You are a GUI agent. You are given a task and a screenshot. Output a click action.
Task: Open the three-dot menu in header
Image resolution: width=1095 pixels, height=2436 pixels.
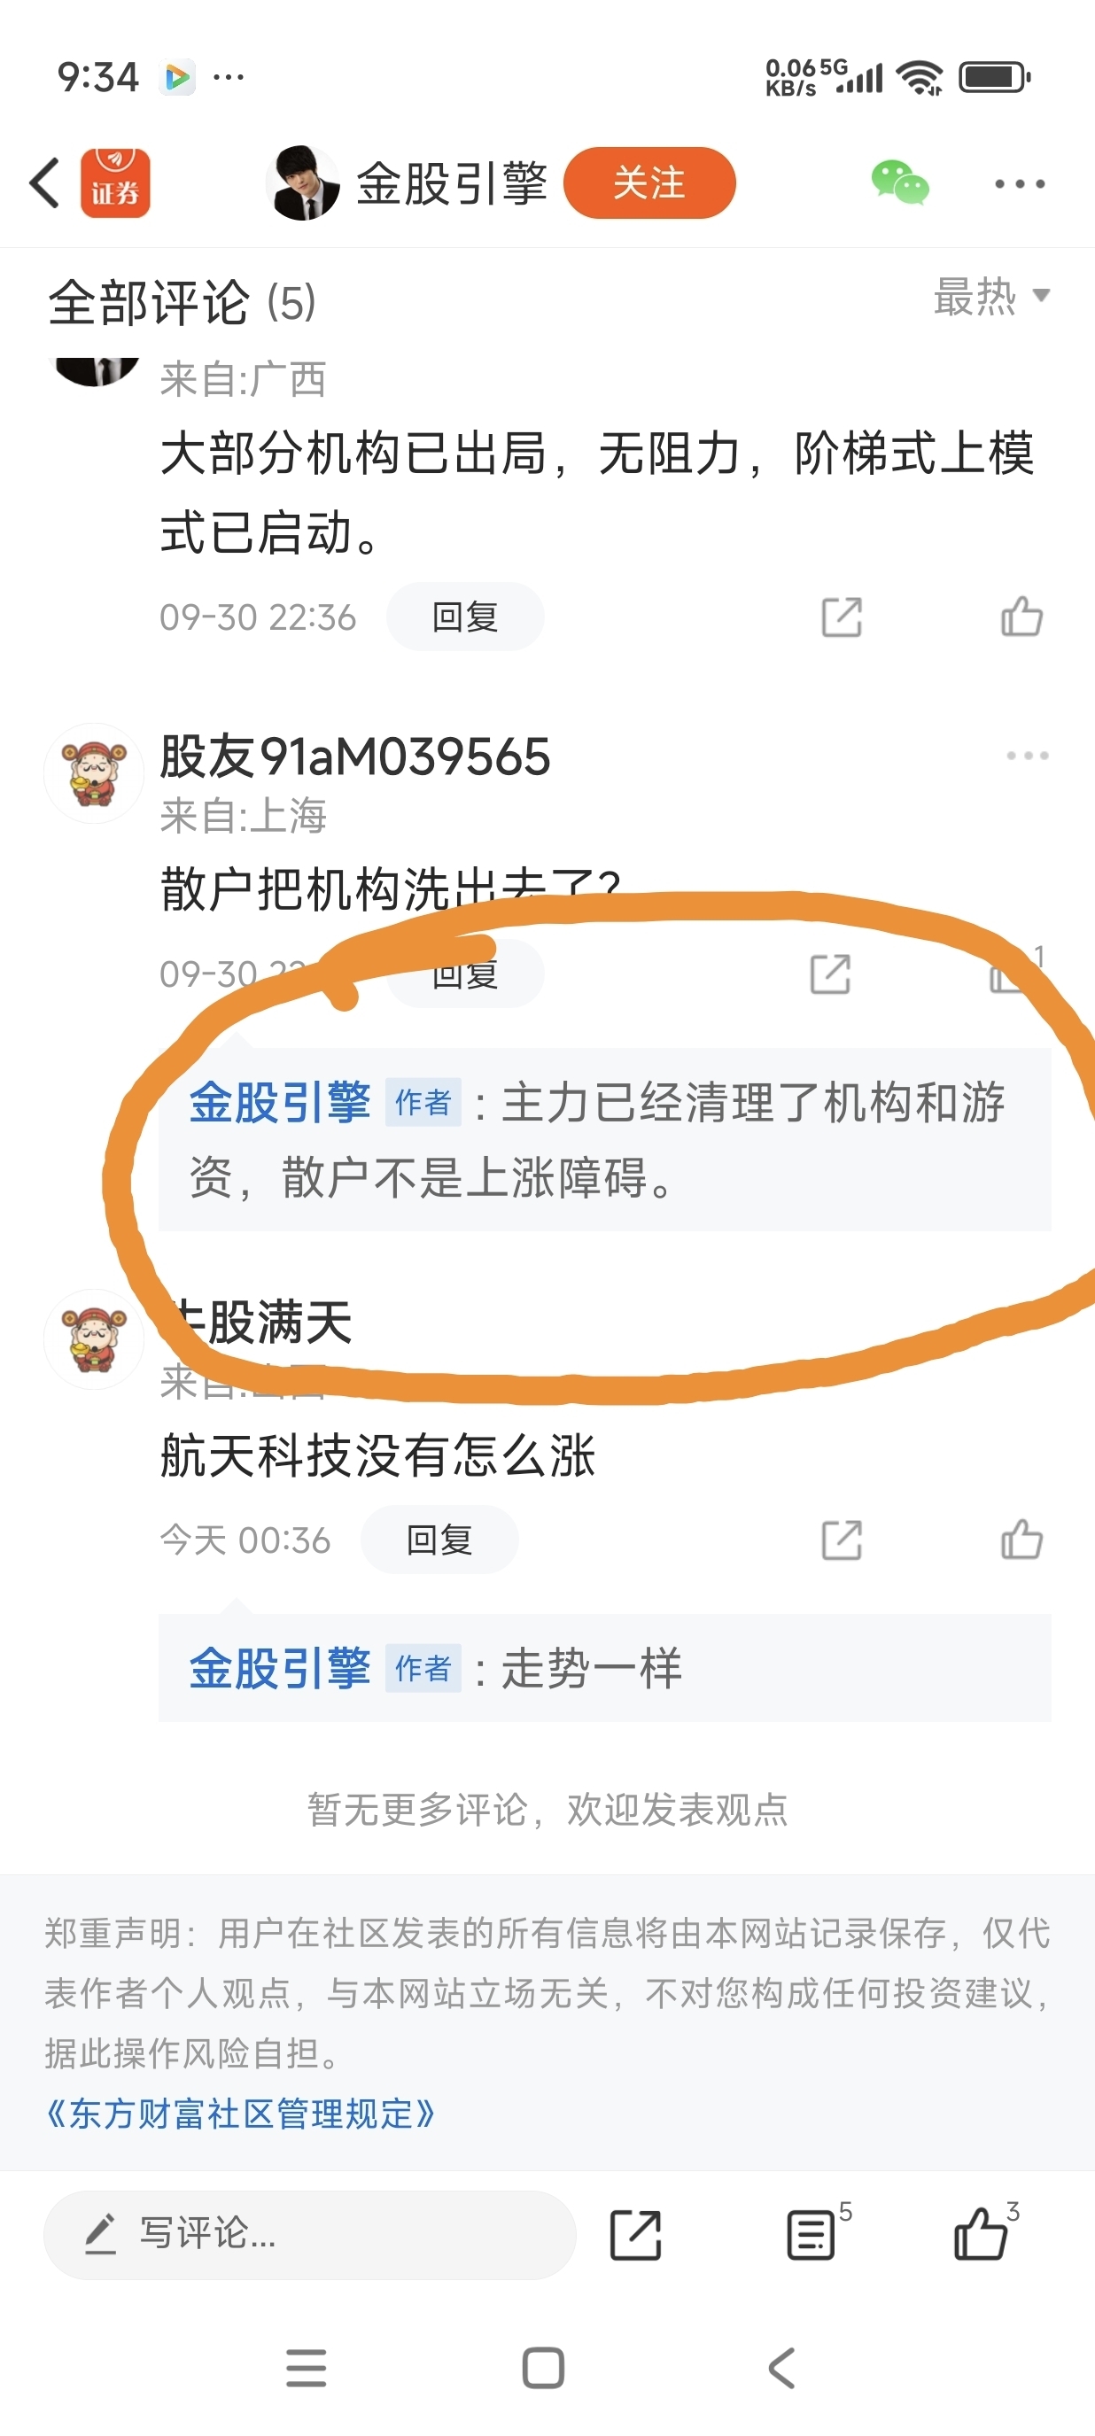pyautogui.click(x=1020, y=183)
